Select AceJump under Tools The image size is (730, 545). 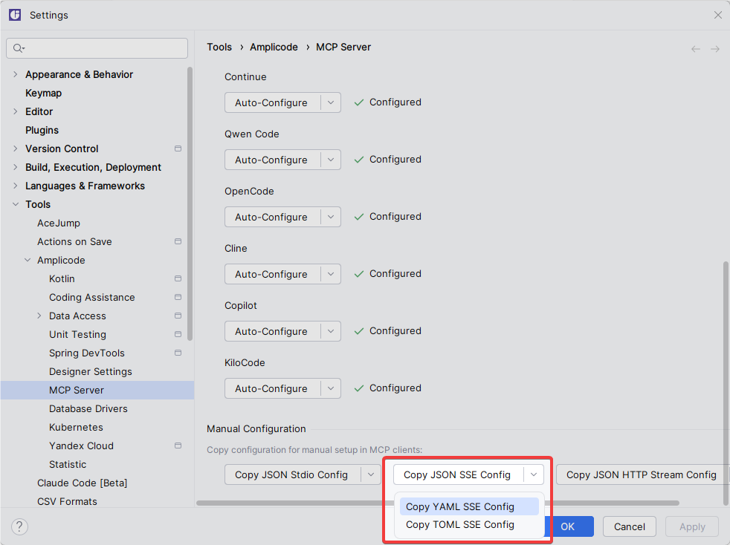point(59,223)
